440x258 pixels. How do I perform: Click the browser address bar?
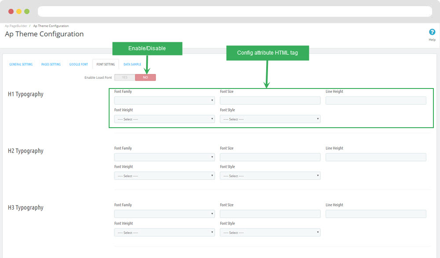235,11
